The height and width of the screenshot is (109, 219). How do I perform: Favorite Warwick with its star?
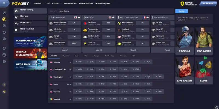(70, 92)
